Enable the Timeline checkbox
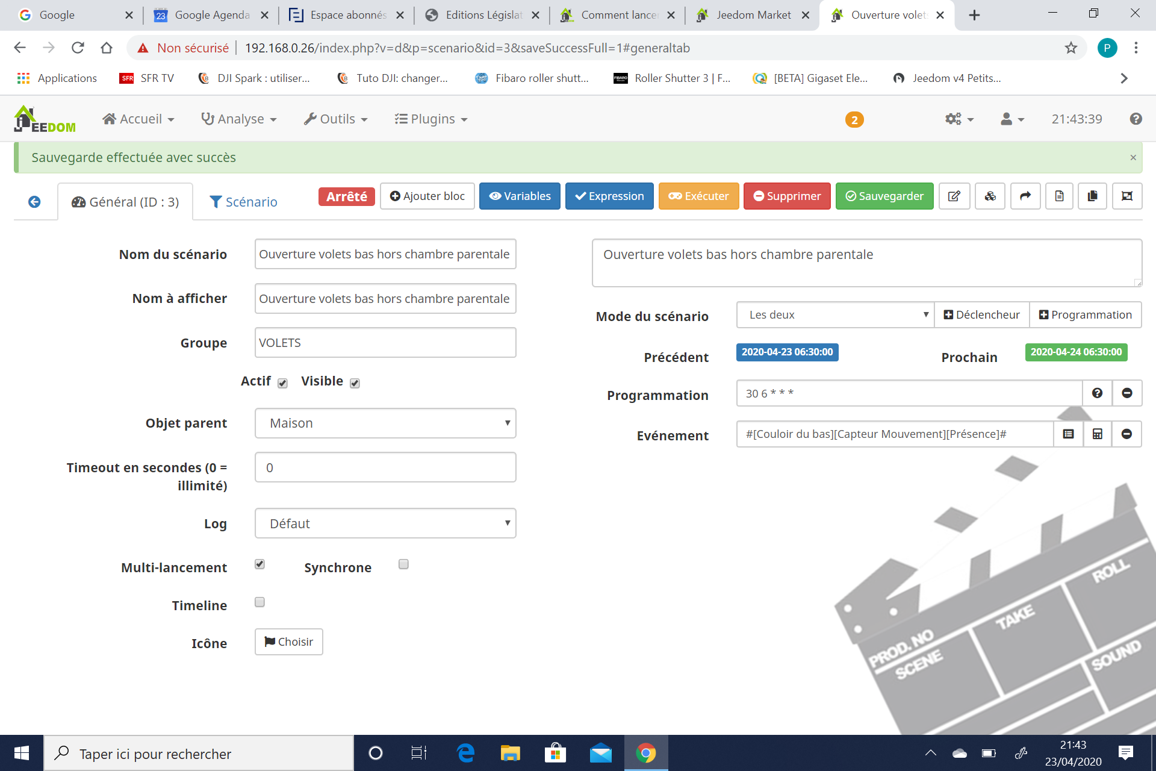 [259, 602]
